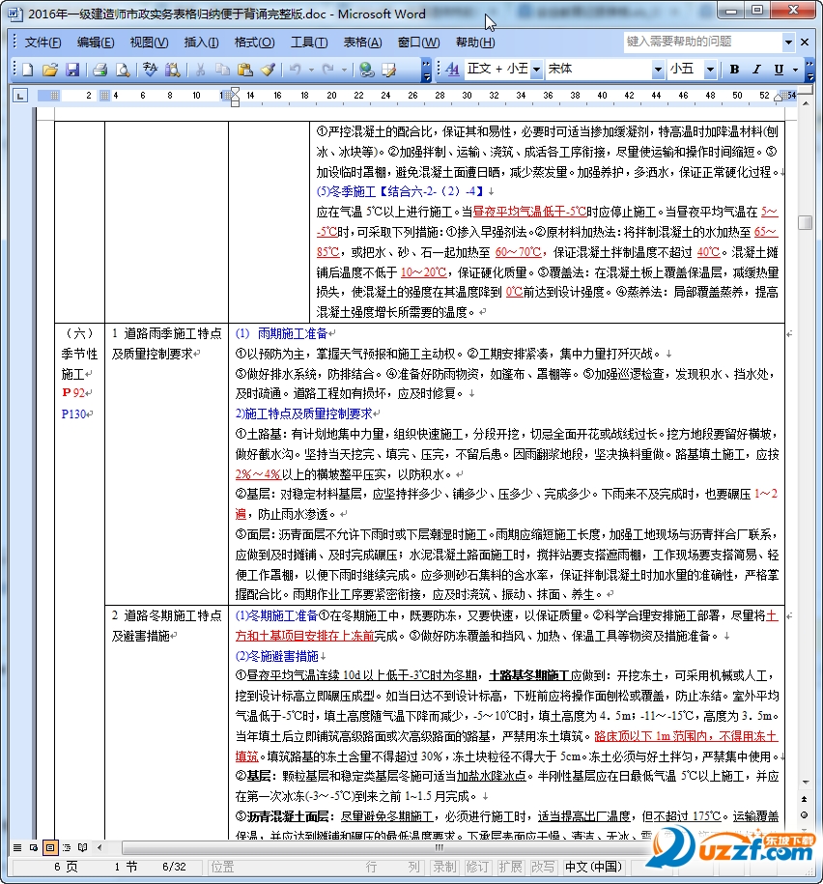The width and height of the screenshot is (823, 884).
Task: Open the 表格(A) menu
Action: 362,43
